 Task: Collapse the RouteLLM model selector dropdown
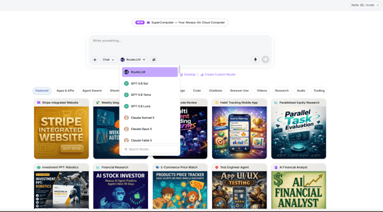pyautogui.click(x=133, y=60)
